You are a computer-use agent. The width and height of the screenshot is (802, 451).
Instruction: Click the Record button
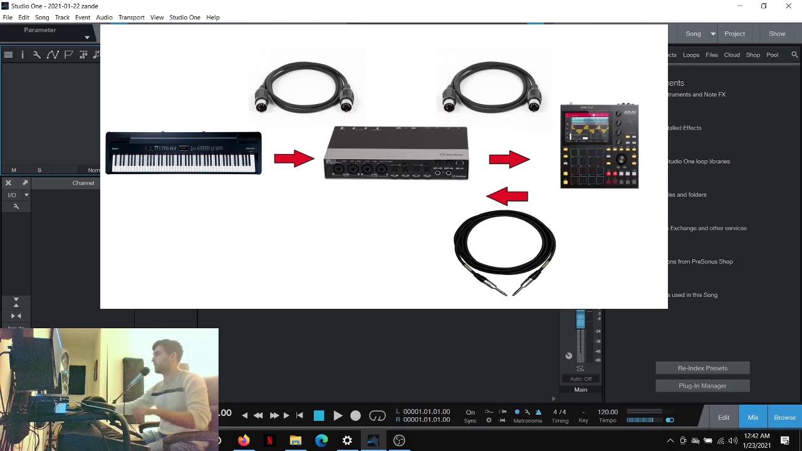[355, 416]
